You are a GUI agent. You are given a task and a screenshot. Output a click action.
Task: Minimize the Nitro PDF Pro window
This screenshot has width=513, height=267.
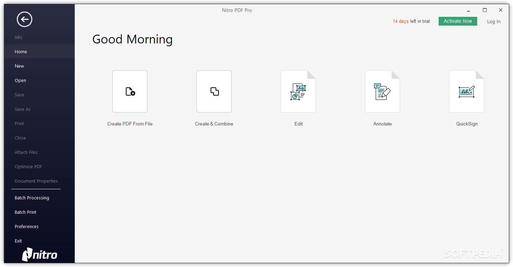[x=469, y=10]
